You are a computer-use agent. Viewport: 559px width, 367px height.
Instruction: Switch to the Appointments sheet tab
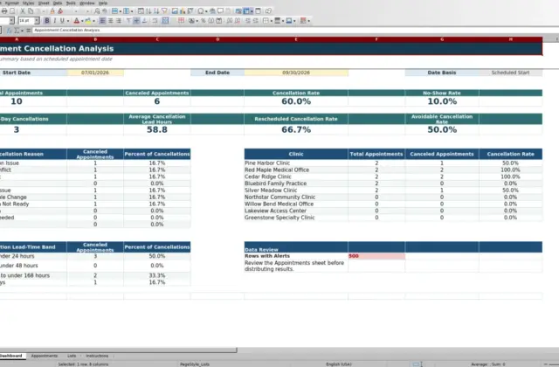tap(45, 356)
